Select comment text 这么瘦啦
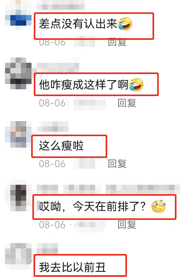 [x=61, y=146]
